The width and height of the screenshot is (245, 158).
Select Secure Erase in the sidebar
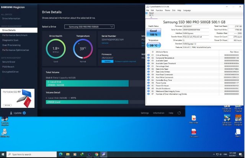pos(9,62)
